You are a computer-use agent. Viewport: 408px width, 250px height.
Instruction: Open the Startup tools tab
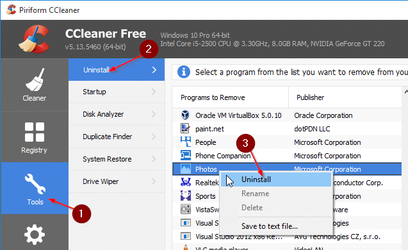[x=117, y=92]
